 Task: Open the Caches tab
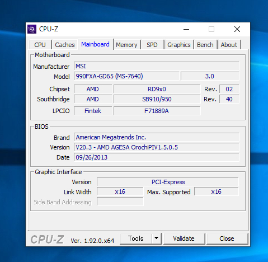(65, 45)
